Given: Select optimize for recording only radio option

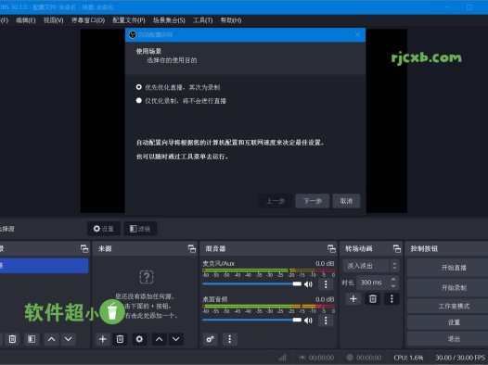Looking at the screenshot, I should (139, 100).
